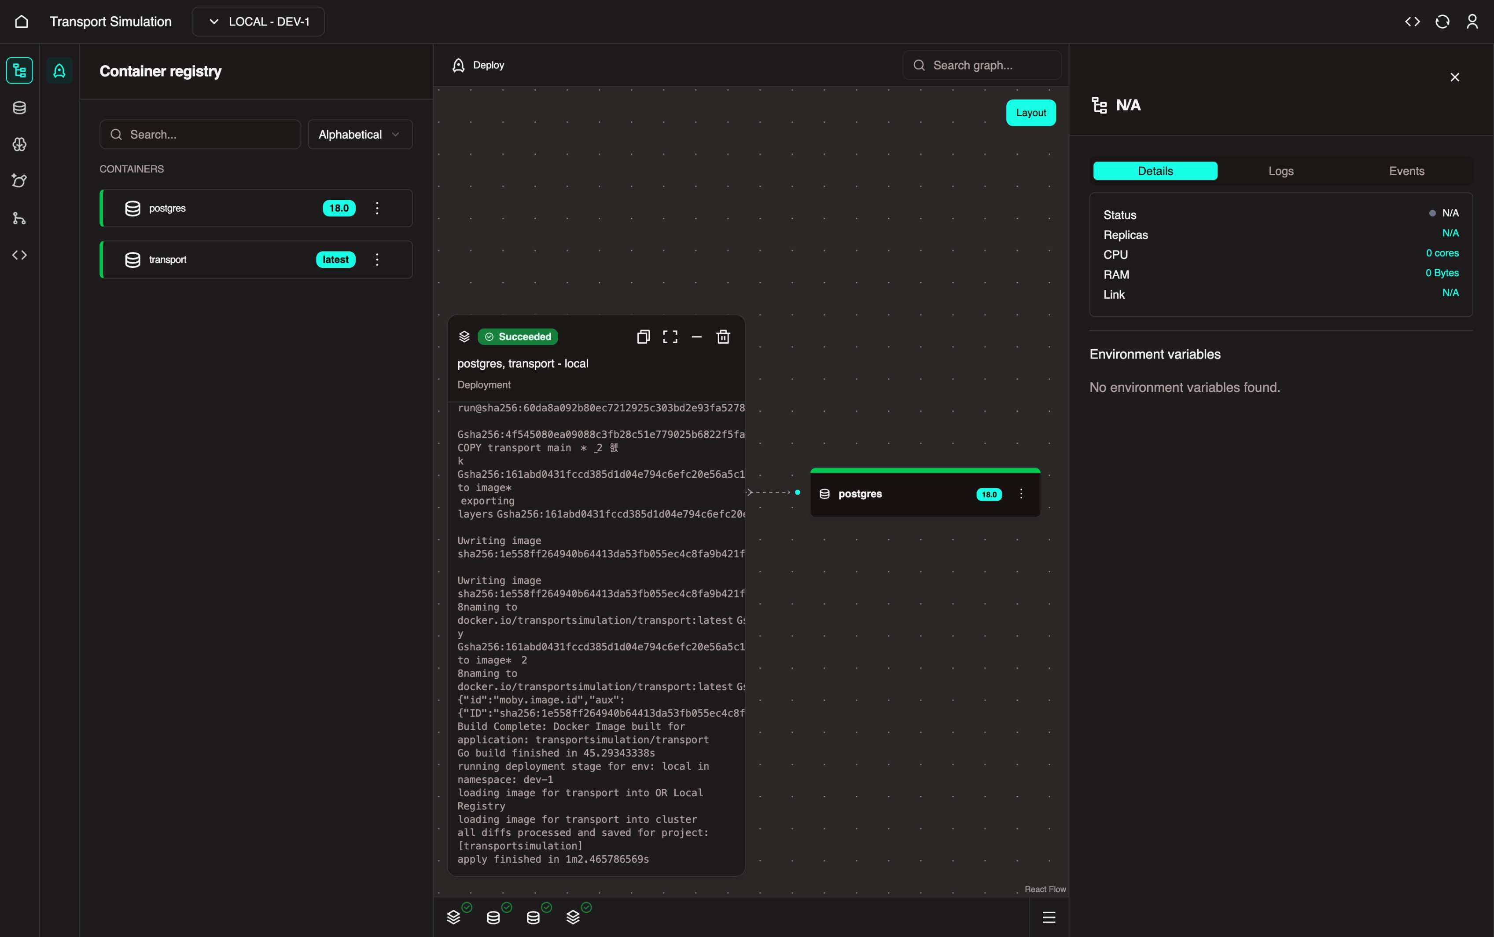Open the brain icon in left sidebar
Viewport: 1494px width, 937px height.
20,144
